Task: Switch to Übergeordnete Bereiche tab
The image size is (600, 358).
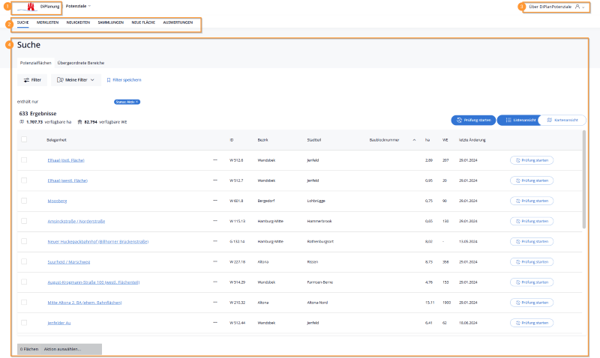Action: tap(80, 62)
